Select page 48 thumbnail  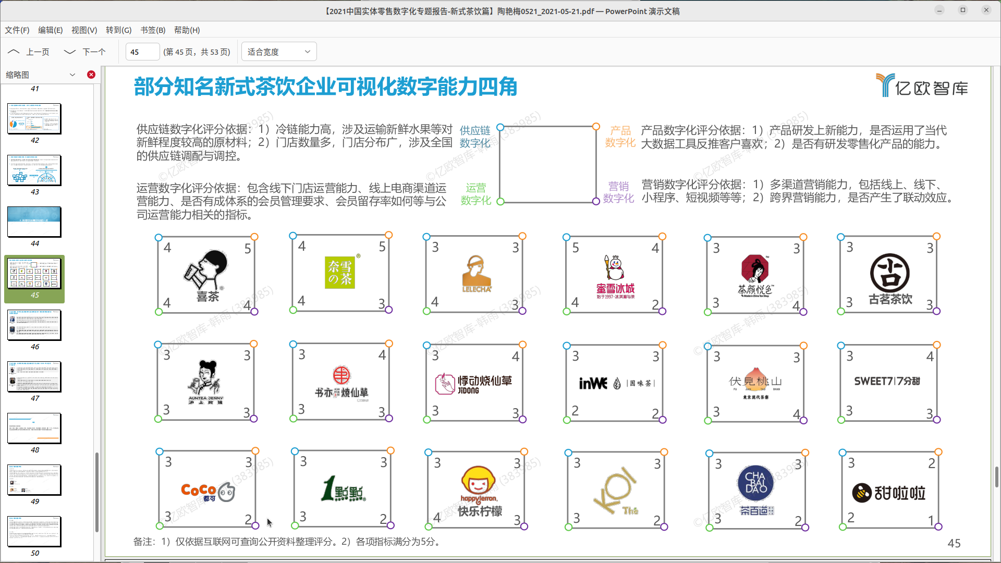(34, 428)
